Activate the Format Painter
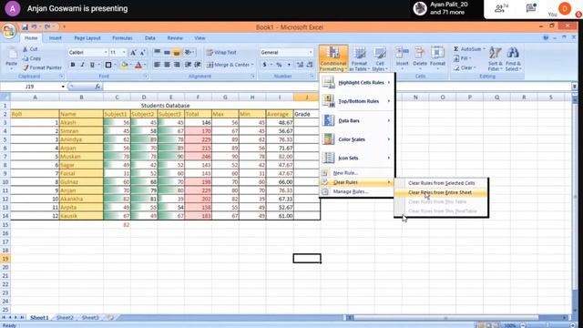Image resolution: width=583 pixels, height=328 pixels. coord(42,67)
